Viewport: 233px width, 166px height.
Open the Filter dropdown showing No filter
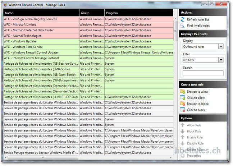(203, 60)
